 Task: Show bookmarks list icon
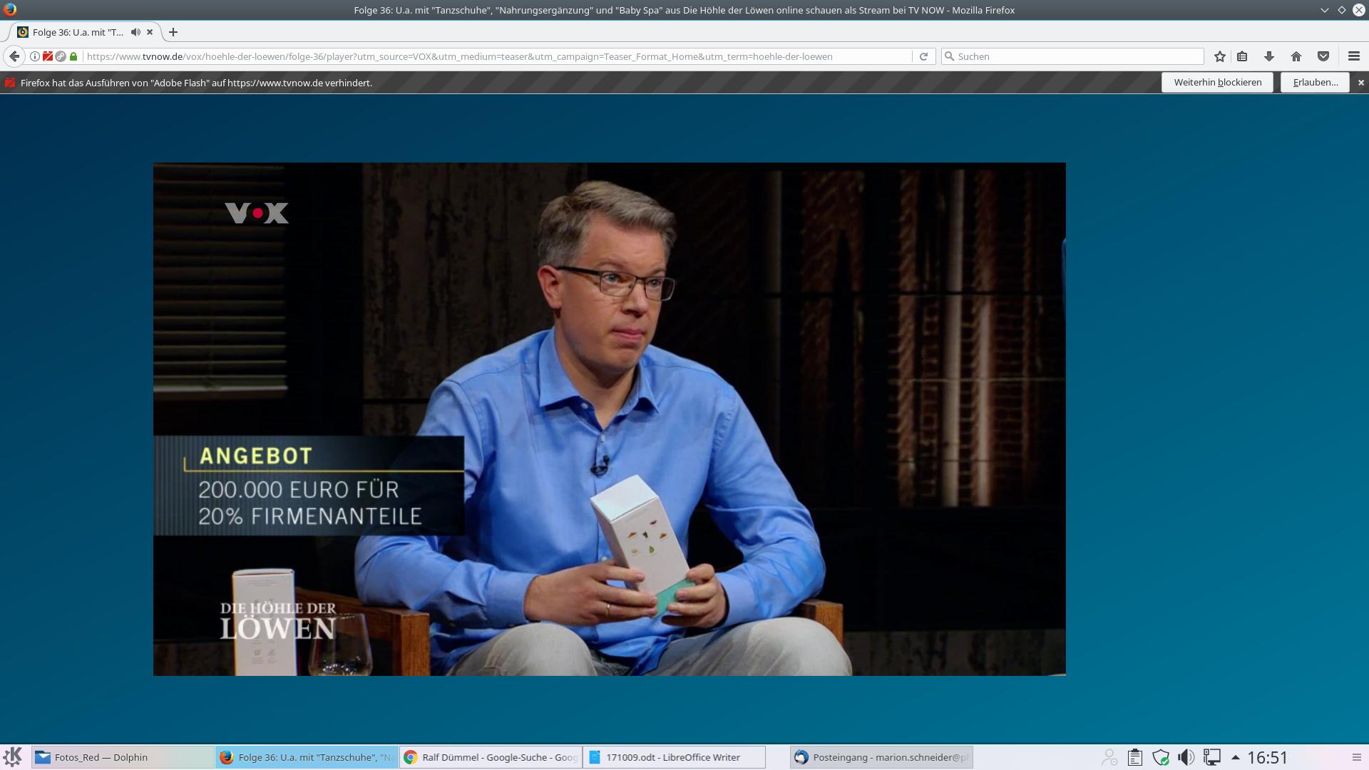click(x=1242, y=56)
